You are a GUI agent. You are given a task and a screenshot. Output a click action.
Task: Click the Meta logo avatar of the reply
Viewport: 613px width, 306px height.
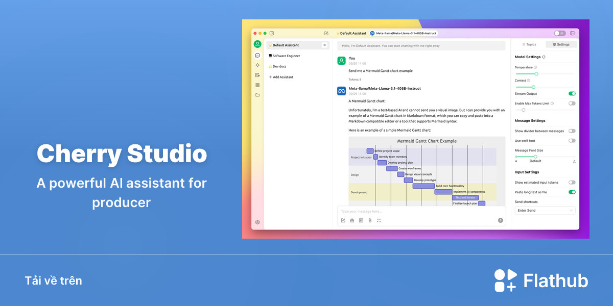341,91
